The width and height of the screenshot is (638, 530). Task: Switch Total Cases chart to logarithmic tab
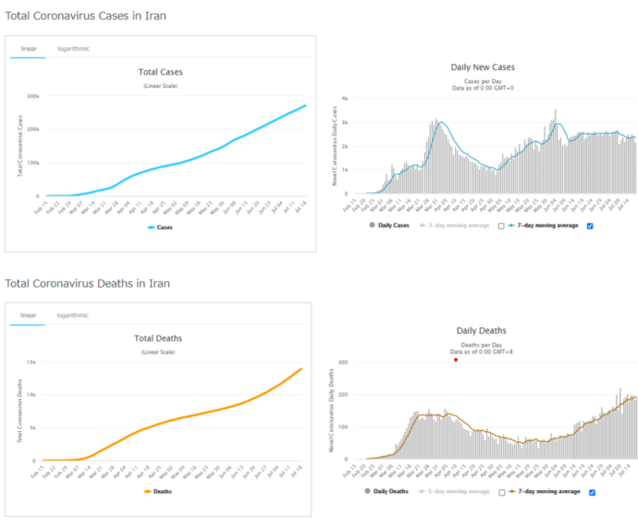(x=73, y=49)
